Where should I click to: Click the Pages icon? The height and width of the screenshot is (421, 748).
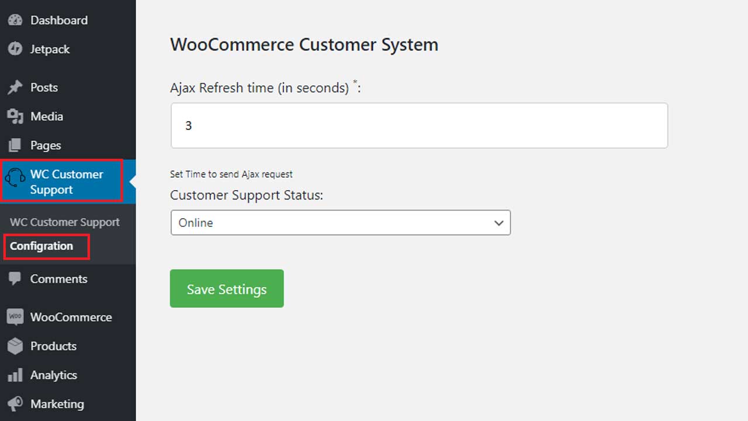click(x=14, y=145)
